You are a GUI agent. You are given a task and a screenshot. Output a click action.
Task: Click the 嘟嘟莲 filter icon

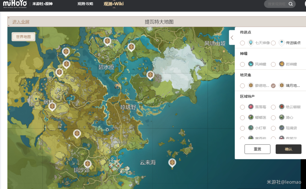click(x=251, y=117)
